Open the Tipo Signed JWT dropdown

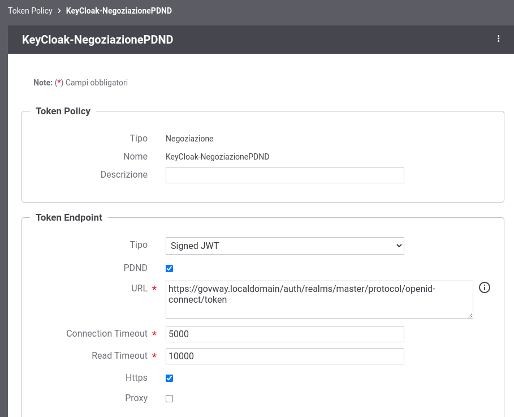click(285, 246)
